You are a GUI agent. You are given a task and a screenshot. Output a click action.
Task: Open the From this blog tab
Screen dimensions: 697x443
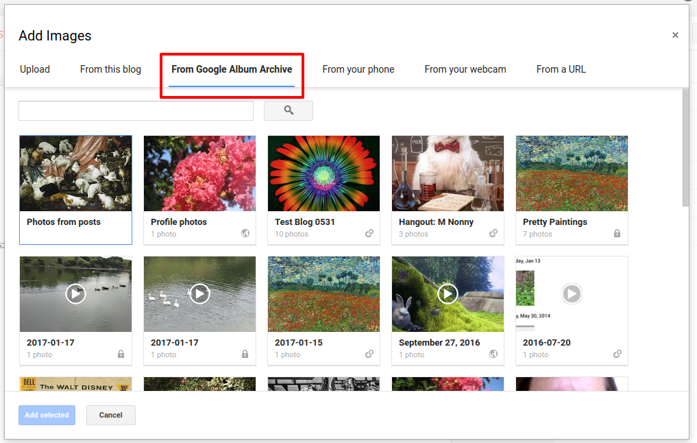tap(110, 69)
